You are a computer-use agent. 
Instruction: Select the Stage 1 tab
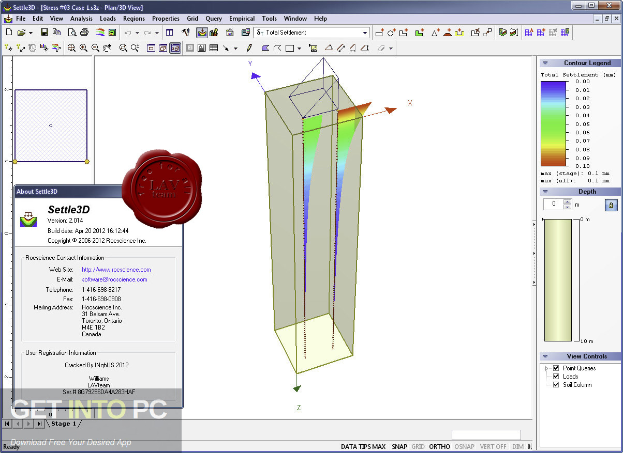[x=63, y=424]
